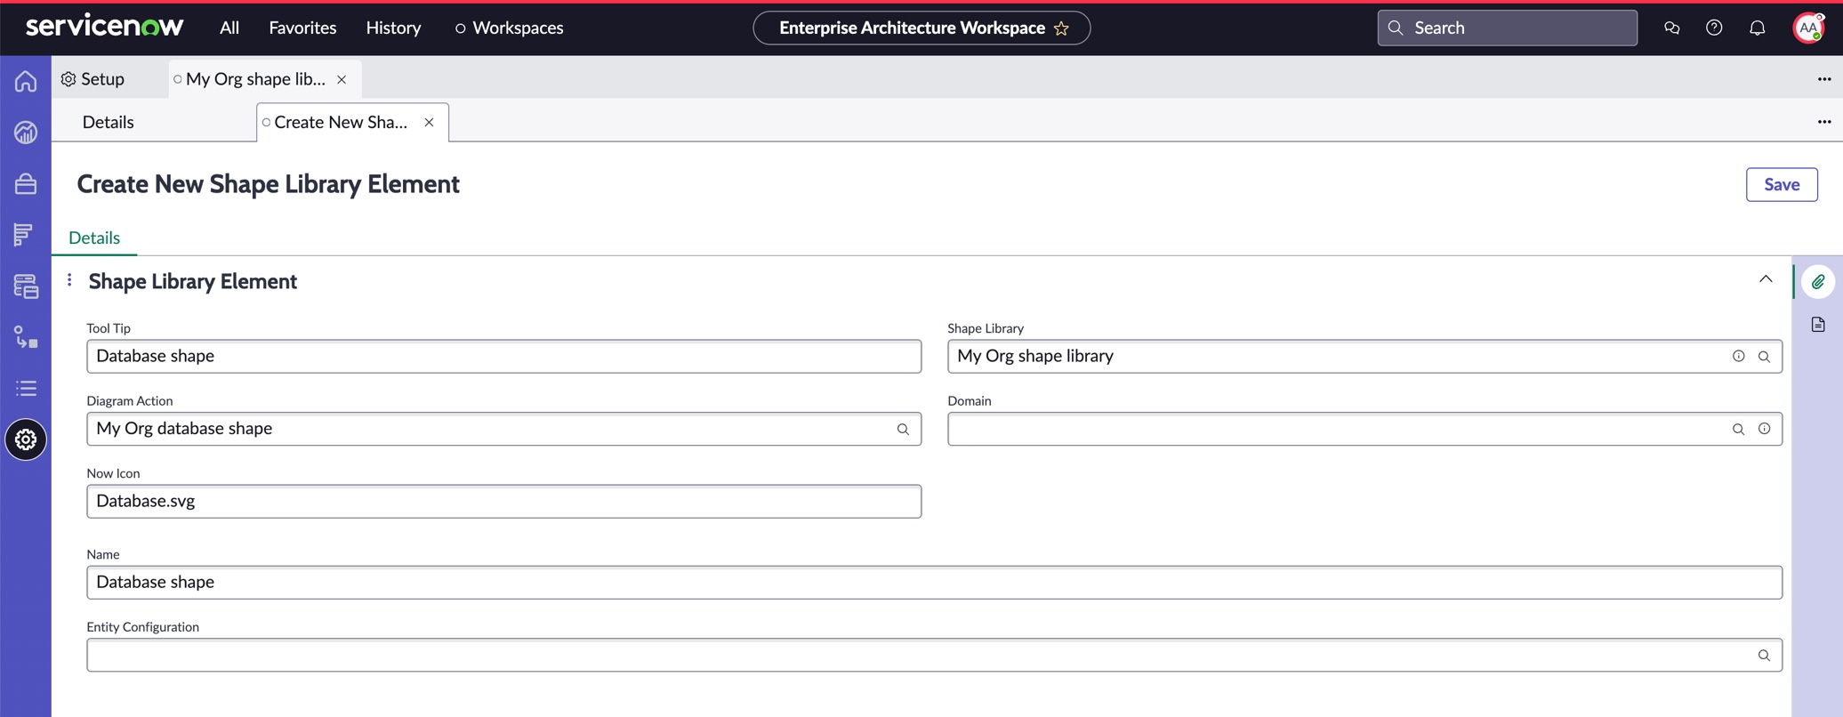Edit the Name field
1843x717 pixels.
[x=934, y=583]
